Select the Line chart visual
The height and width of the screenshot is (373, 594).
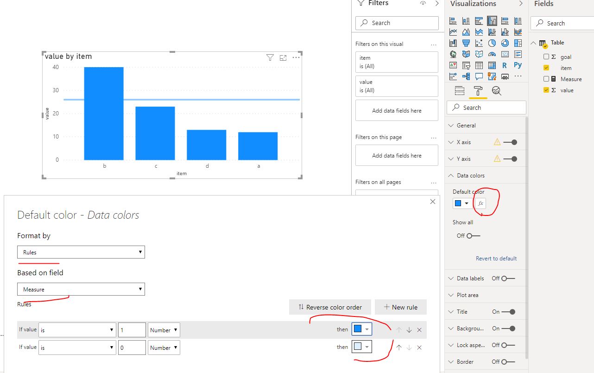click(453, 32)
